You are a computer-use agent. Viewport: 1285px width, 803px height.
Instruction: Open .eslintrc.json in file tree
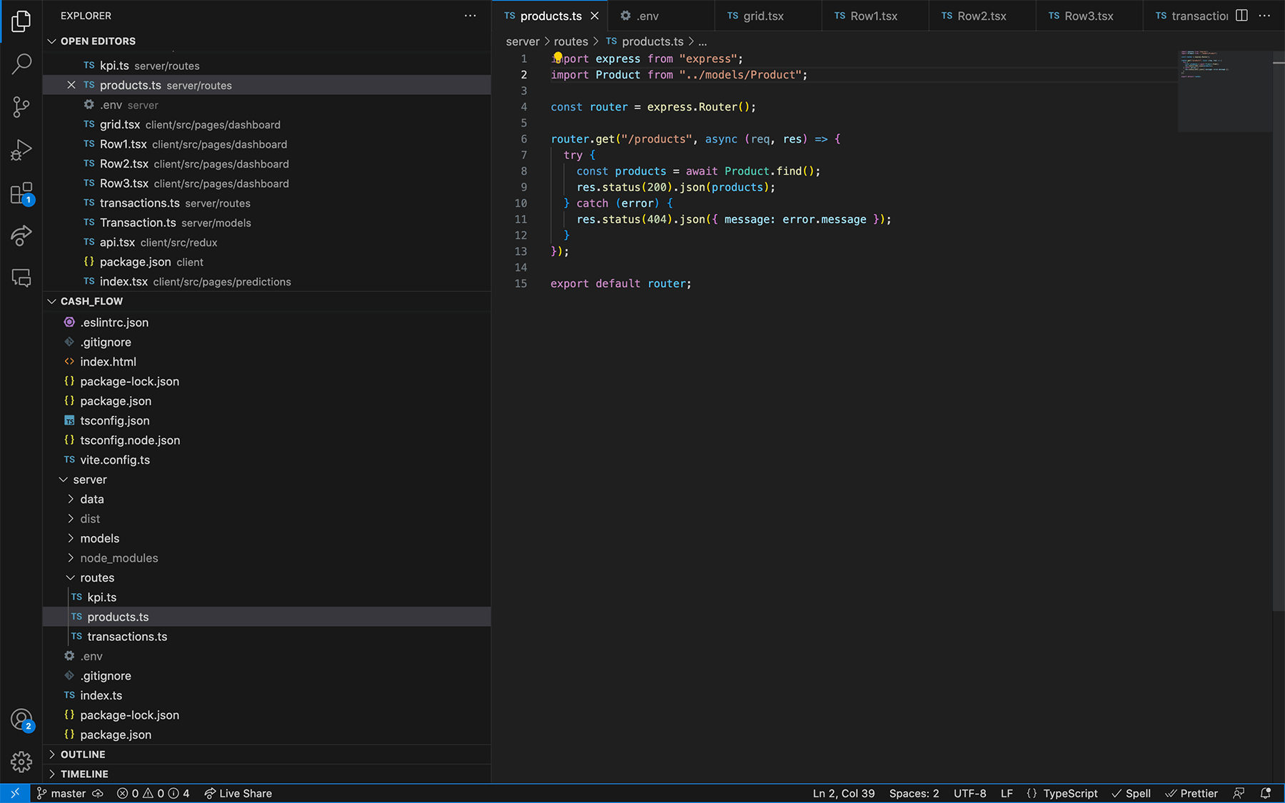[267, 323]
